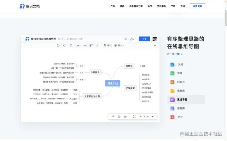Open the hamburger menu in document header
This screenshot has width=227, height=141.
pos(126,39)
